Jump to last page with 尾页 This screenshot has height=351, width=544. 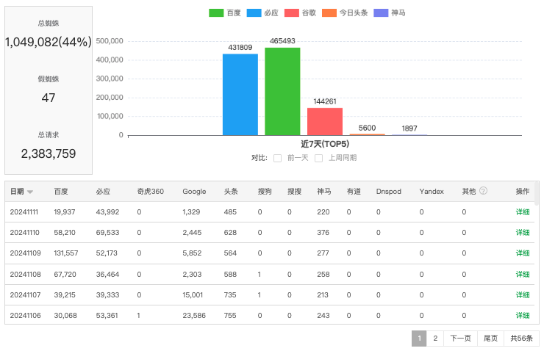[490, 339]
